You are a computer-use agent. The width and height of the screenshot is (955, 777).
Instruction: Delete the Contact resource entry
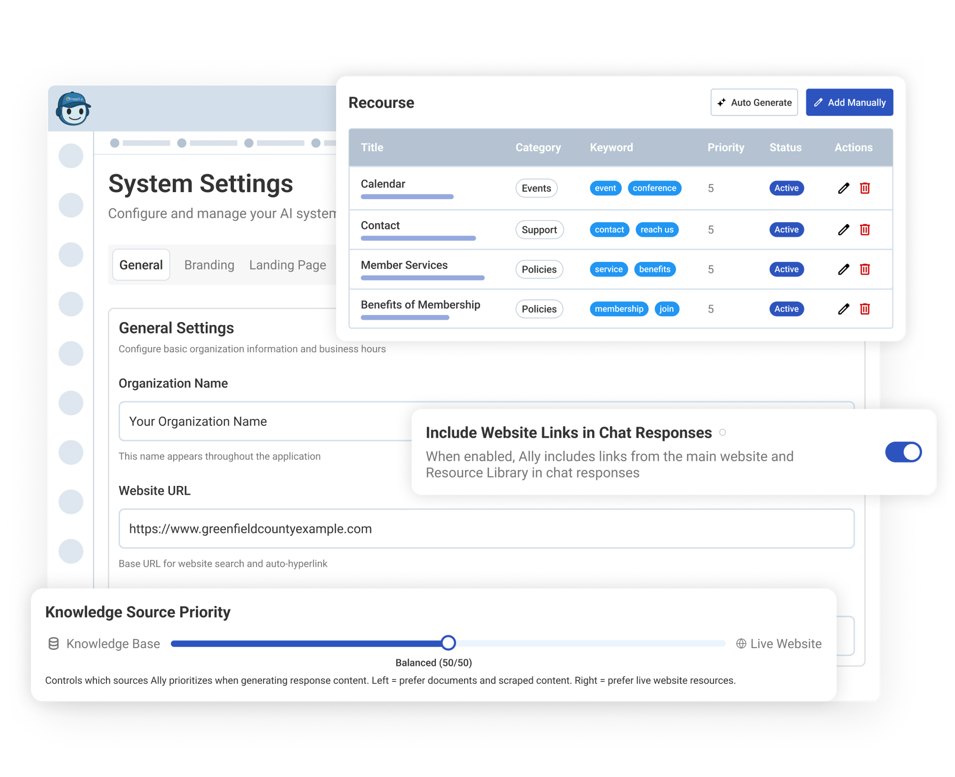click(x=865, y=230)
